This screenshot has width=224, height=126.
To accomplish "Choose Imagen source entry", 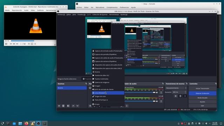I will [x=108, y=86].
